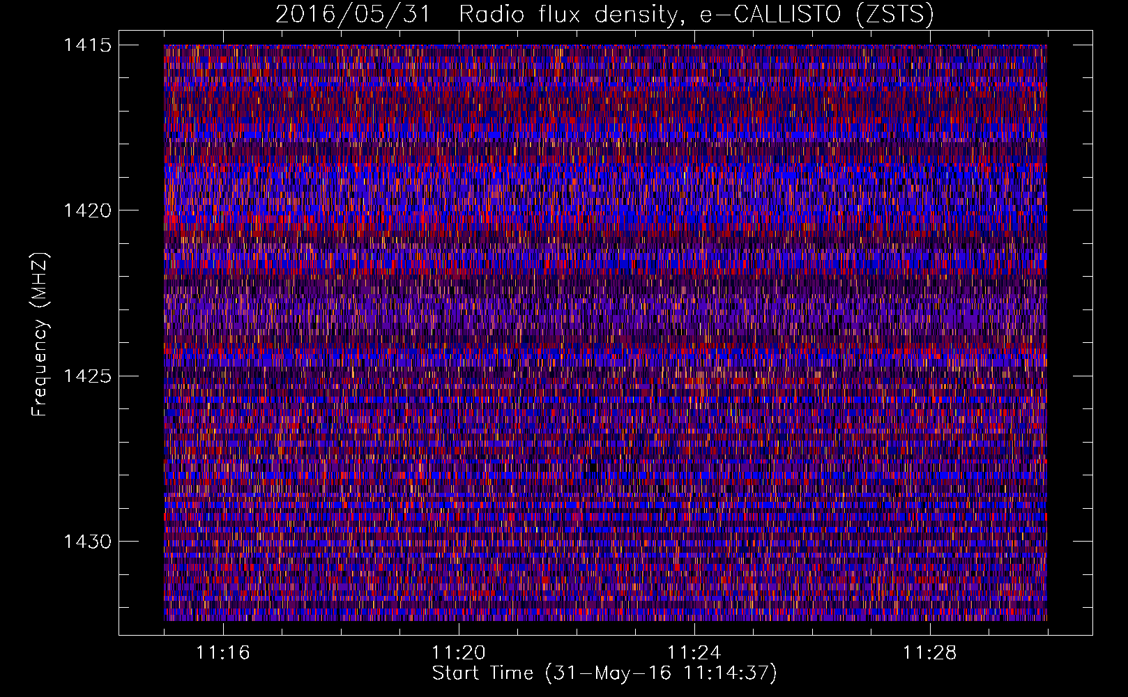Click the 1420 frequency tick label
The width and height of the screenshot is (1128, 697).
pyautogui.click(x=87, y=210)
